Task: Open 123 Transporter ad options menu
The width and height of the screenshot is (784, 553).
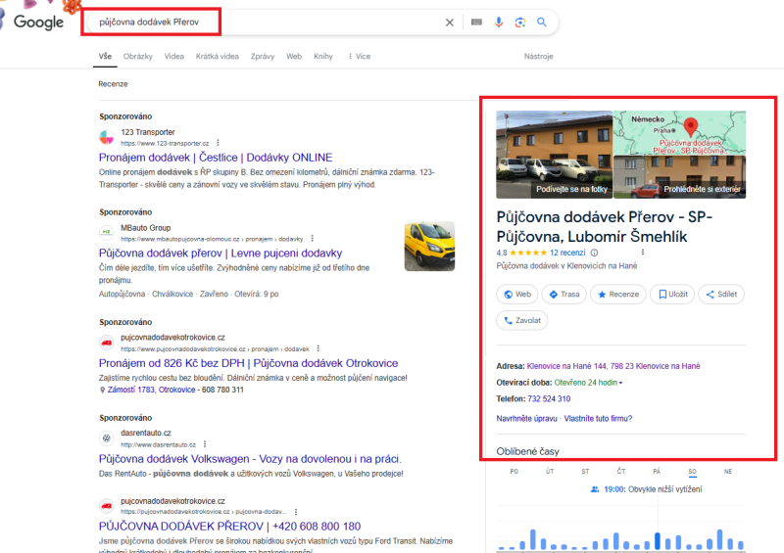Action: tap(218, 143)
